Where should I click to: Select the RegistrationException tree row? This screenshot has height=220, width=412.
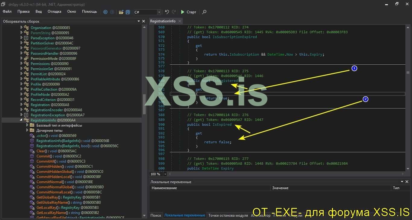[58, 115]
